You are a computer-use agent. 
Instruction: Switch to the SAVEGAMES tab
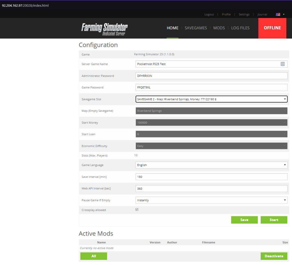pos(196,28)
